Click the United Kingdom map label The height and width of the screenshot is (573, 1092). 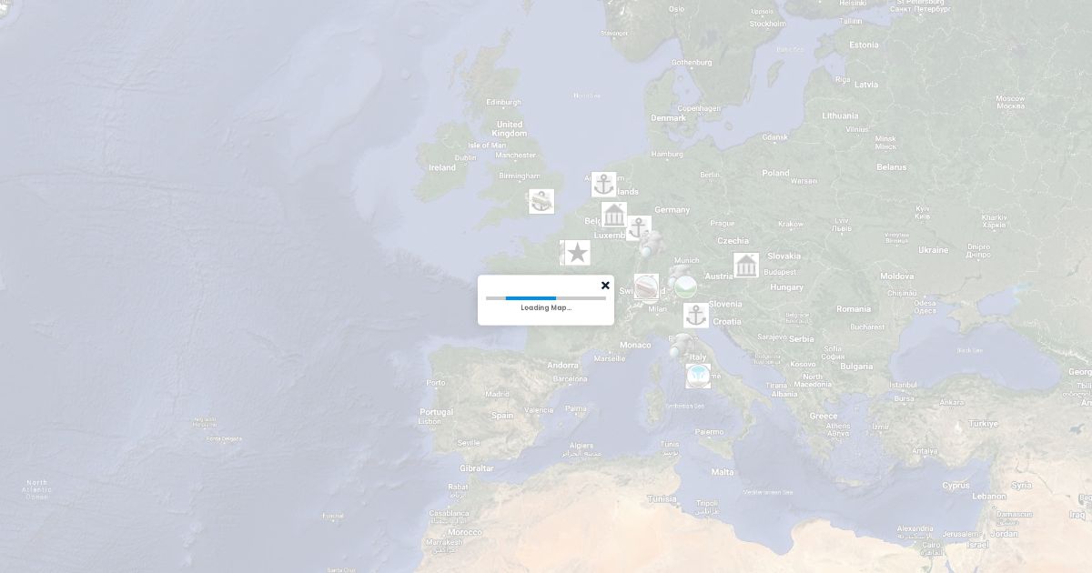coord(509,128)
